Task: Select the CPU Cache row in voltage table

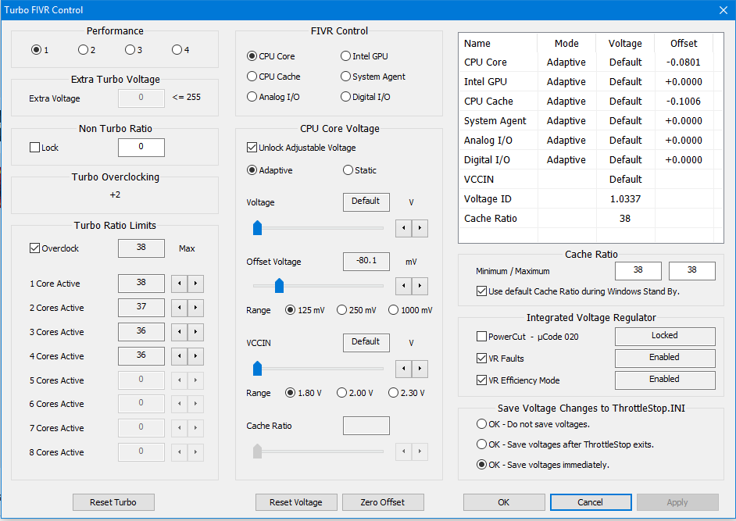Action: [x=591, y=101]
